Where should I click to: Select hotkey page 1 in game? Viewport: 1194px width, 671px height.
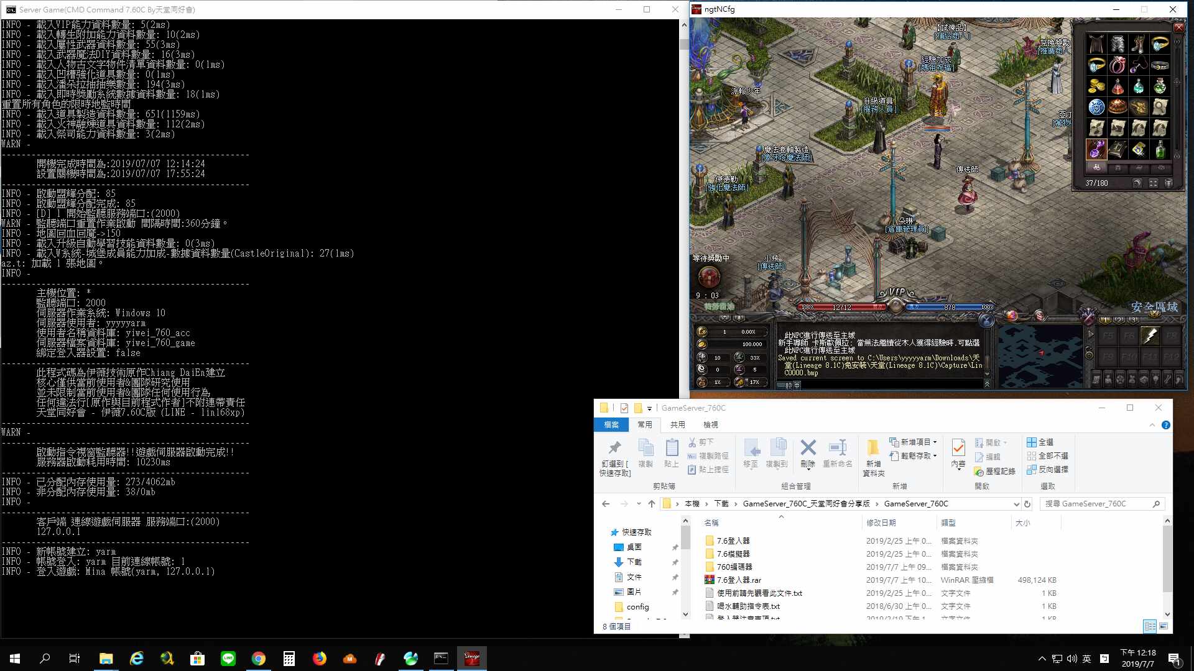(1105, 320)
